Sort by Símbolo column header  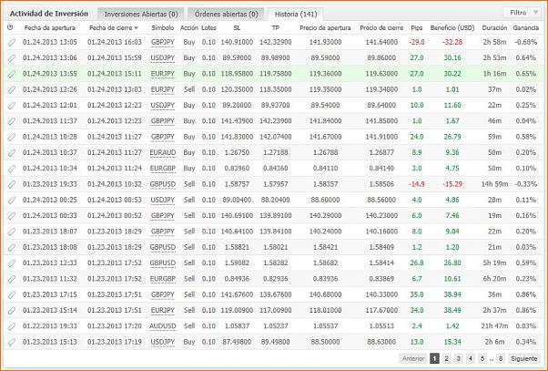pos(163,27)
